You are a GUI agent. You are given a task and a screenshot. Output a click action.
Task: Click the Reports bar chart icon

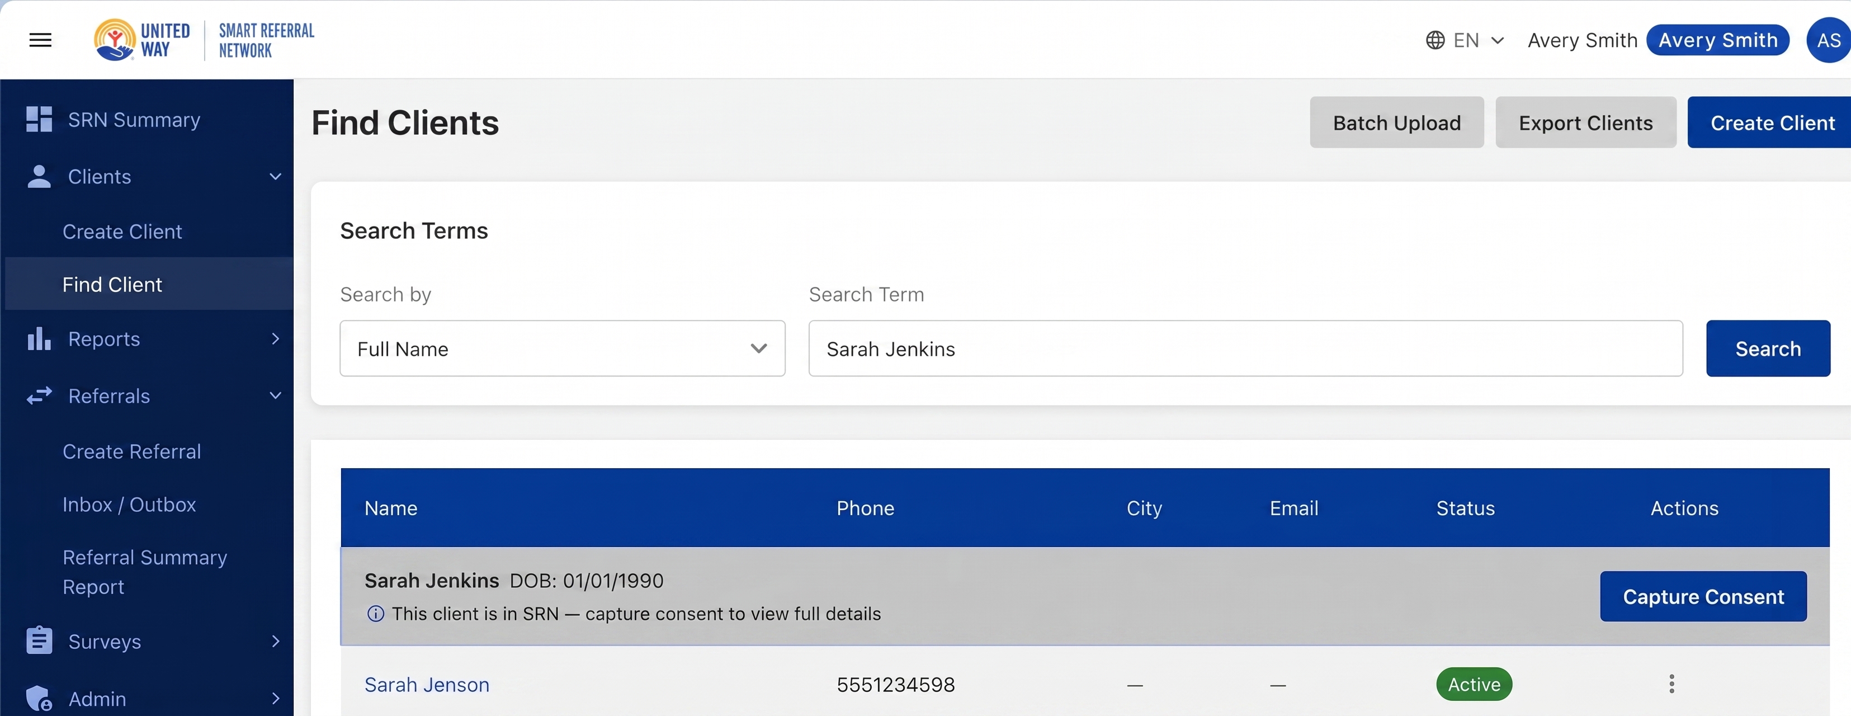39,338
